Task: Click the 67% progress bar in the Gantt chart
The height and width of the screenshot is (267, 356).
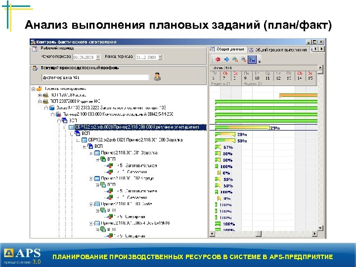Action: pos(218,147)
